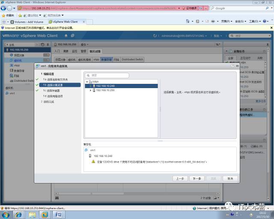274x219 pixels.
Task: Click the IE forward arrow button
Action: click(x=9, y=8)
